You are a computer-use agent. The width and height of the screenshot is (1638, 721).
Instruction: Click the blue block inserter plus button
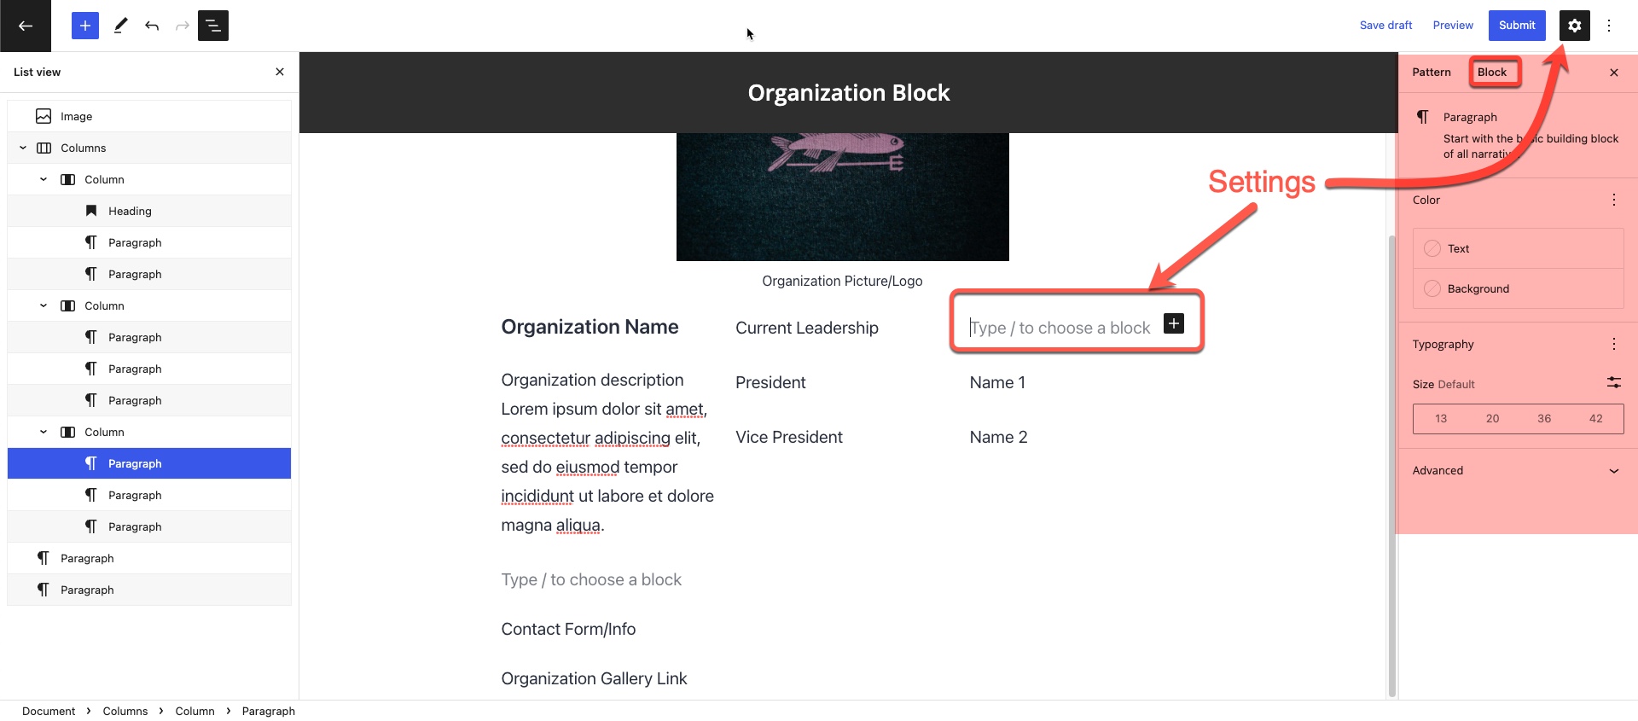tap(85, 26)
